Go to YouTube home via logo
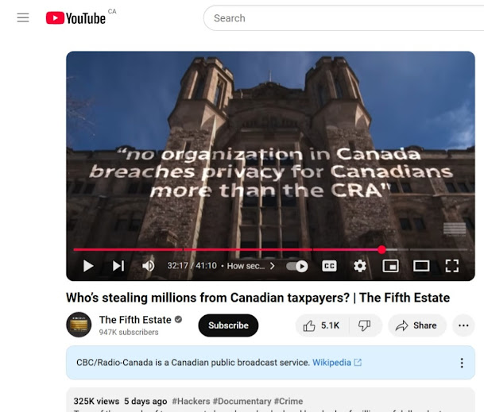 (x=76, y=18)
